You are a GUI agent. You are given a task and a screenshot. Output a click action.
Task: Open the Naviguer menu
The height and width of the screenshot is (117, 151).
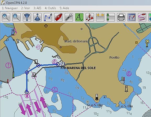[x=10, y=8]
